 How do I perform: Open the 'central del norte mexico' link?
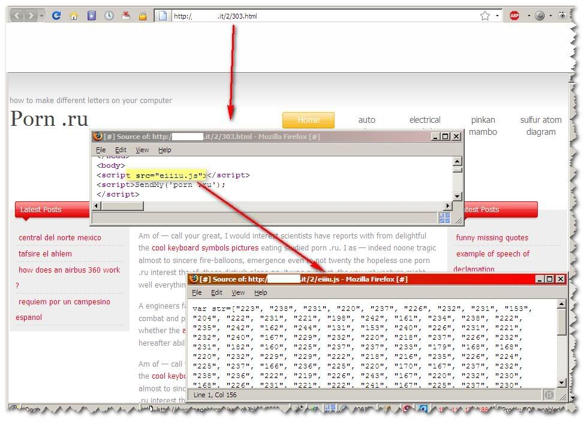tap(60, 238)
